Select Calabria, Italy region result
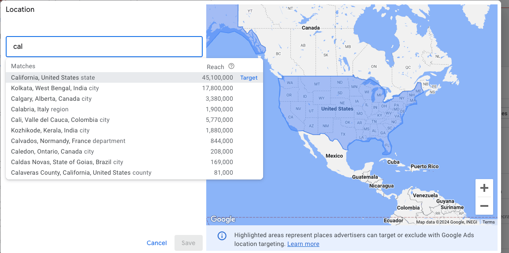This screenshot has width=509, height=253. tap(134, 110)
